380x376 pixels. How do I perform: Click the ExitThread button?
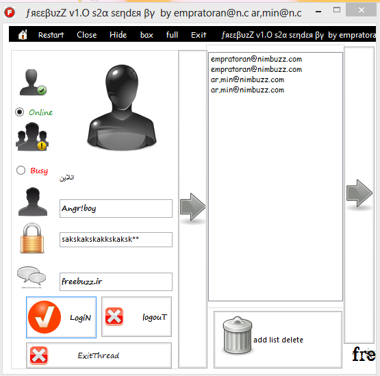(99, 355)
